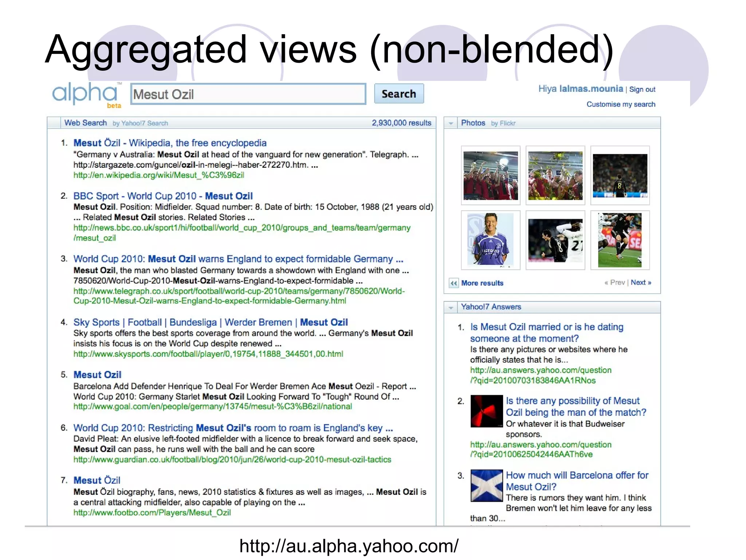746x560 pixels.
Task: Click red avatar beside question 2
Action: tap(486, 411)
